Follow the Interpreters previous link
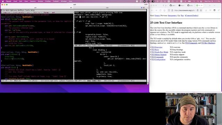The height and width of the screenshot is (125, 222). [172, 16]
